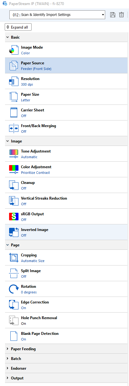Click the Hole Punch Removal icon
Image resolution: width=129 pixels, height=386 pixels.
(x=13, y=320)
